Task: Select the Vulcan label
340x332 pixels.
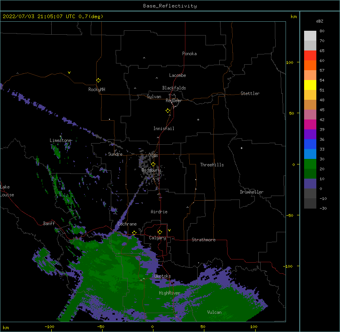Action: click(x=214, y=312)
